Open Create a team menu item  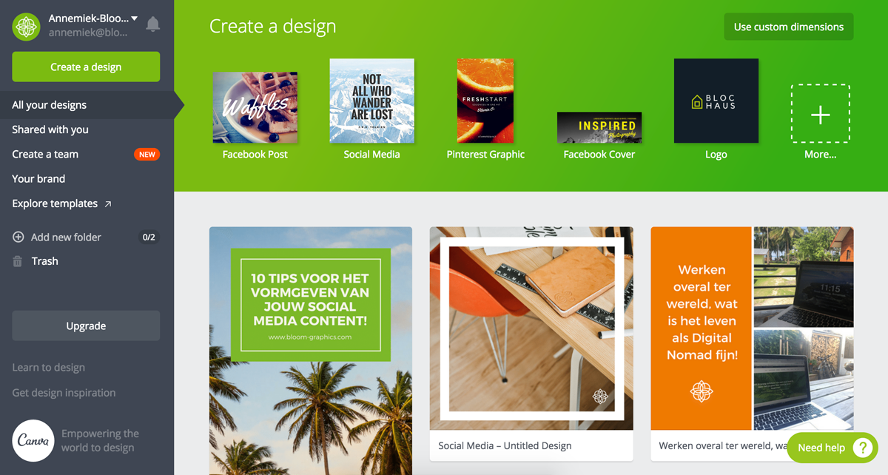45,154
